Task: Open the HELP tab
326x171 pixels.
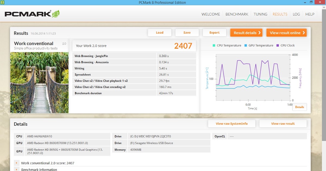Action: 310,14
